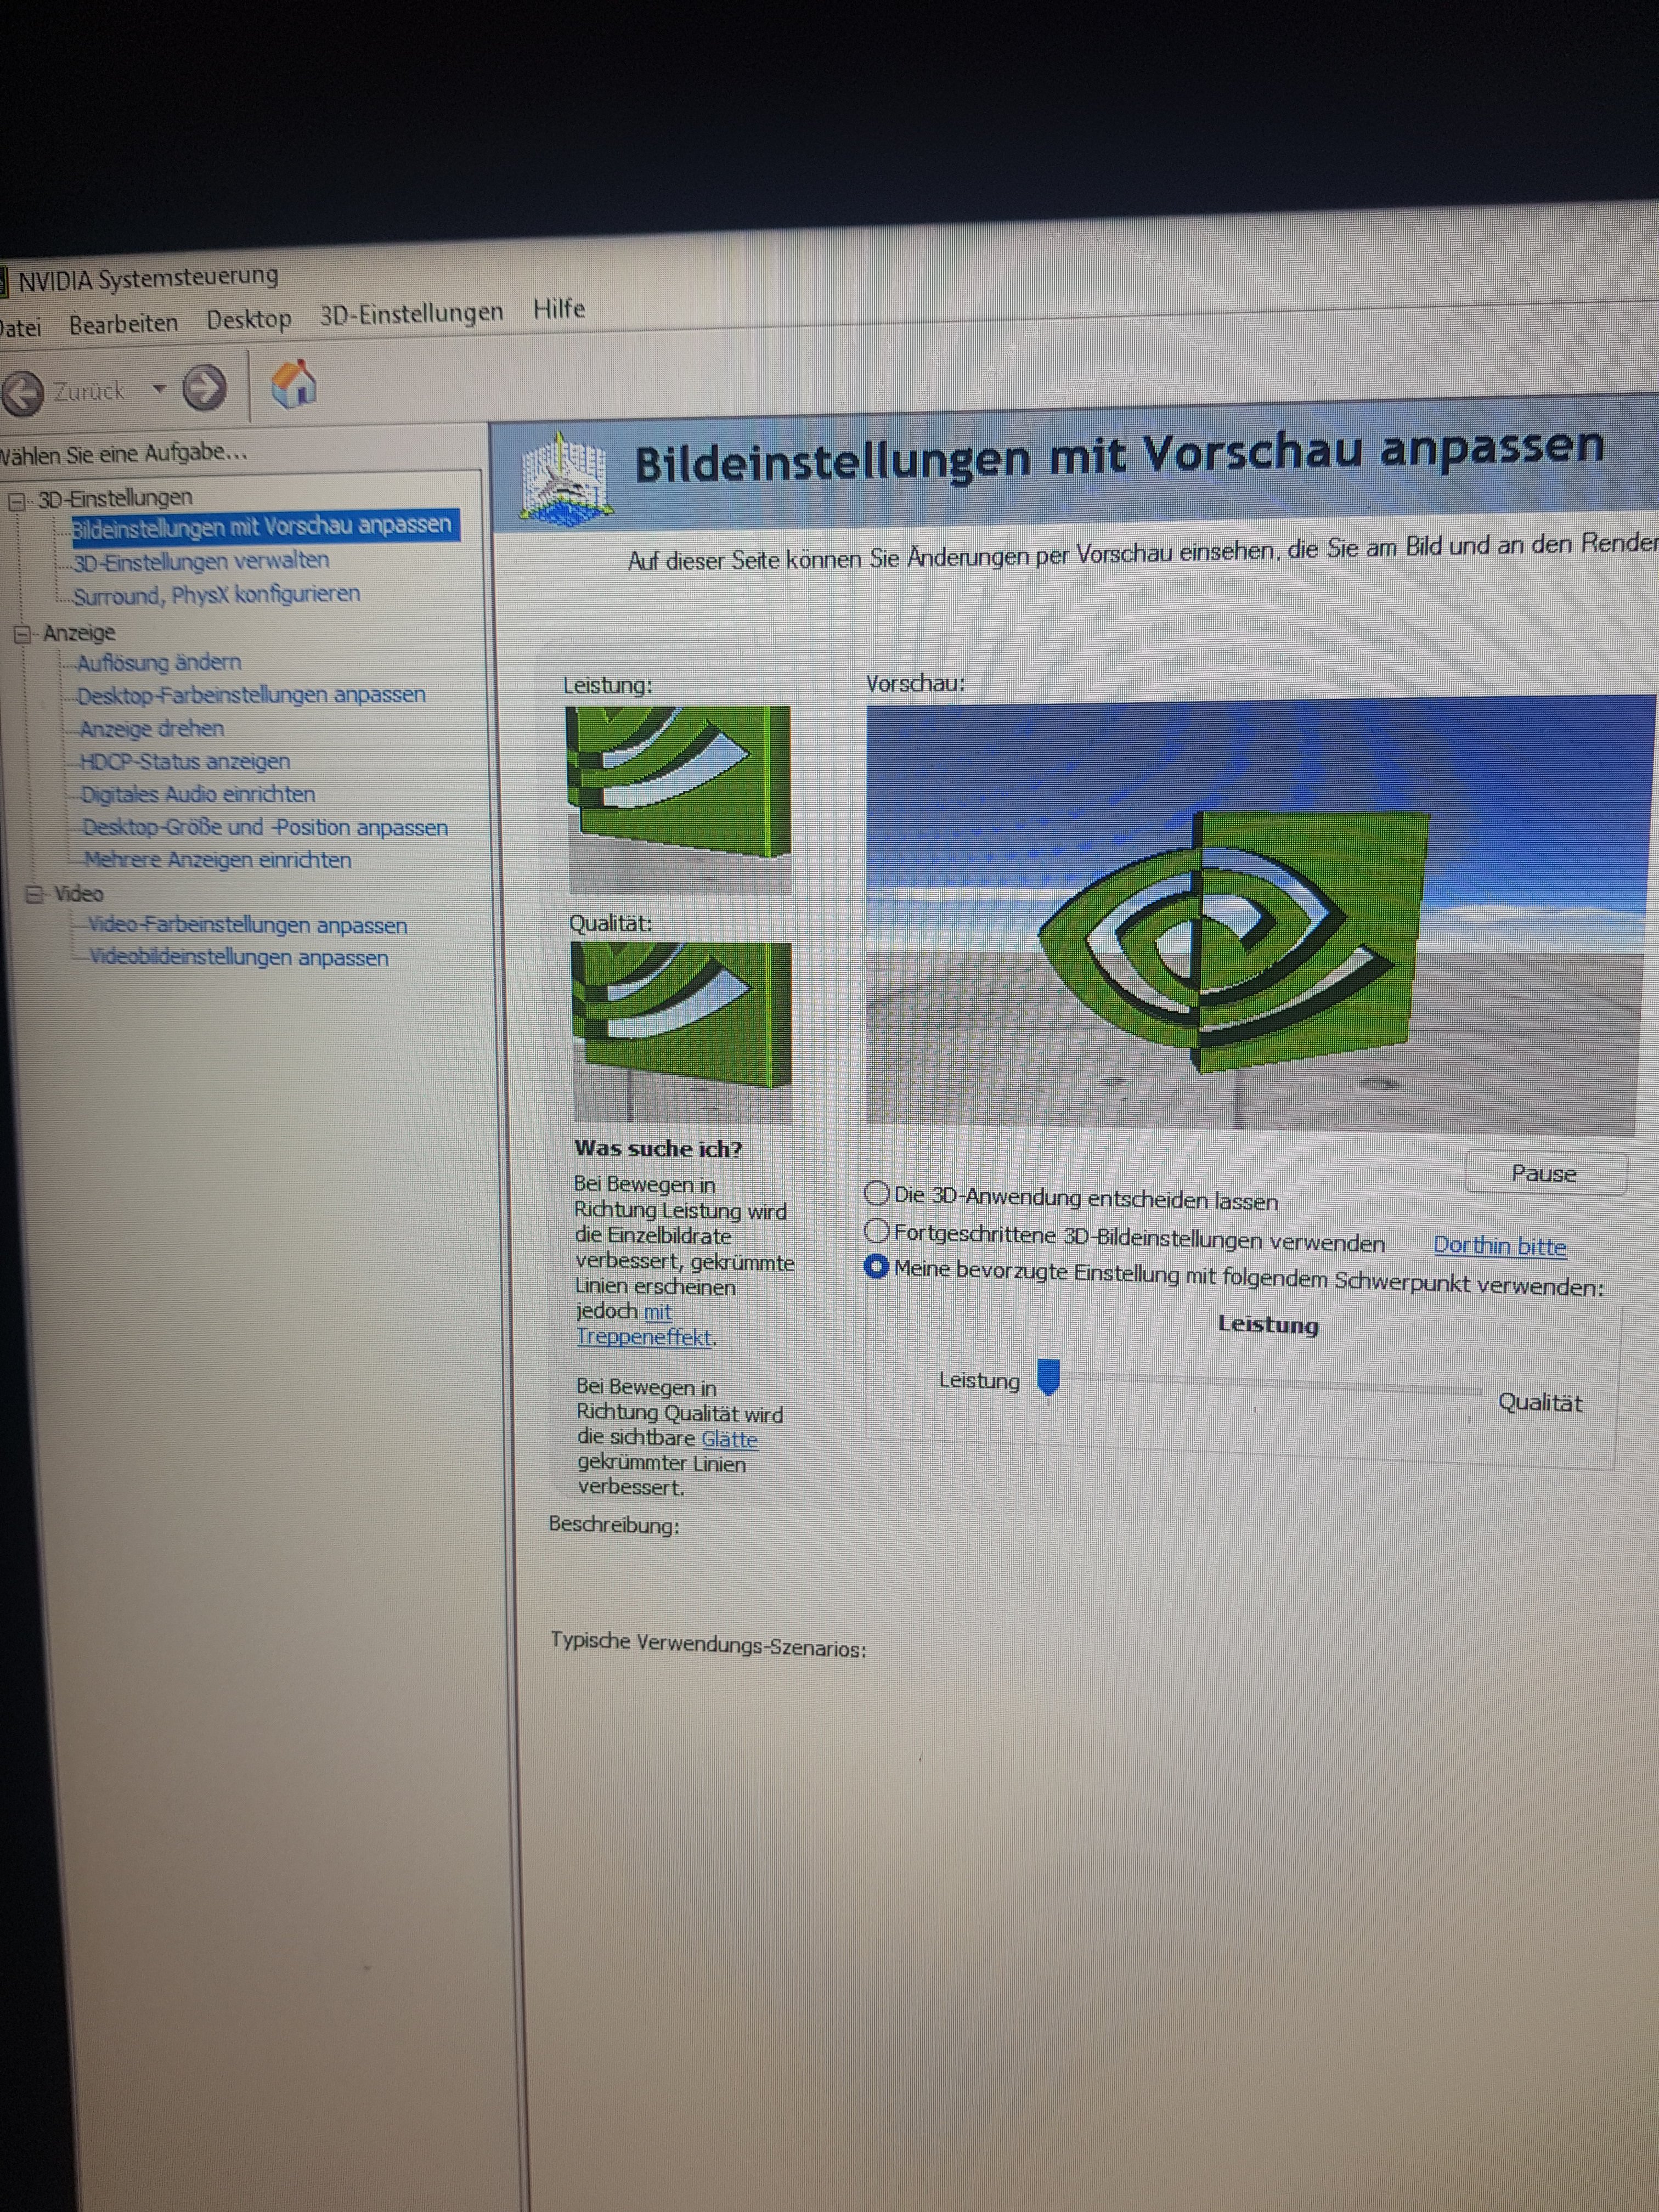Click the Leistung preview thumbnail

[678, 798]
